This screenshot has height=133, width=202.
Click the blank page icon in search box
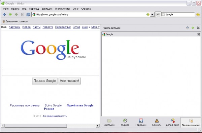point(163,14)
